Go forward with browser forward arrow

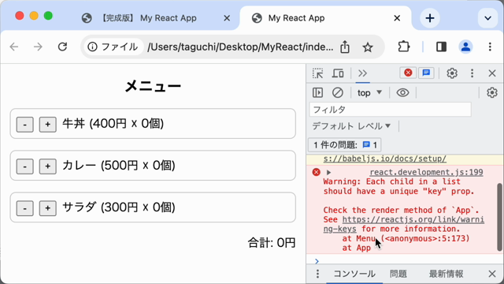[x=38, y=47]
